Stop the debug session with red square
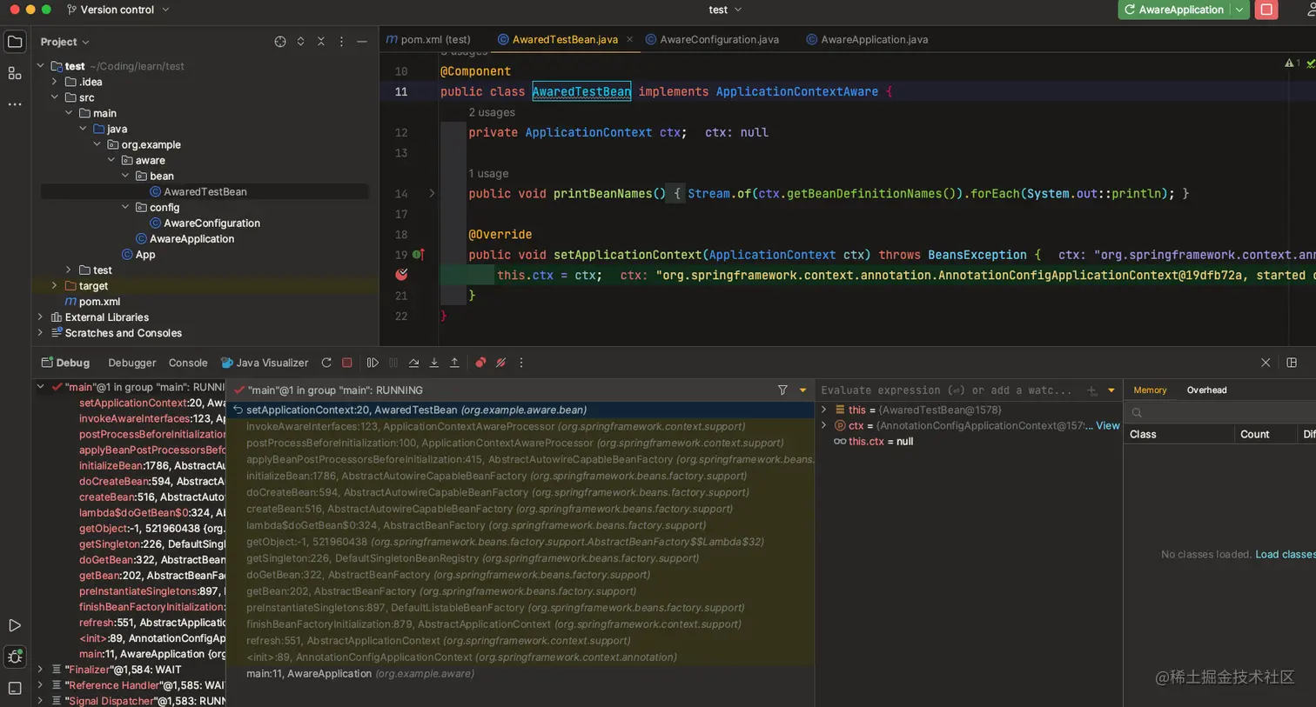The image size is (1316, 707). (347, 363)
